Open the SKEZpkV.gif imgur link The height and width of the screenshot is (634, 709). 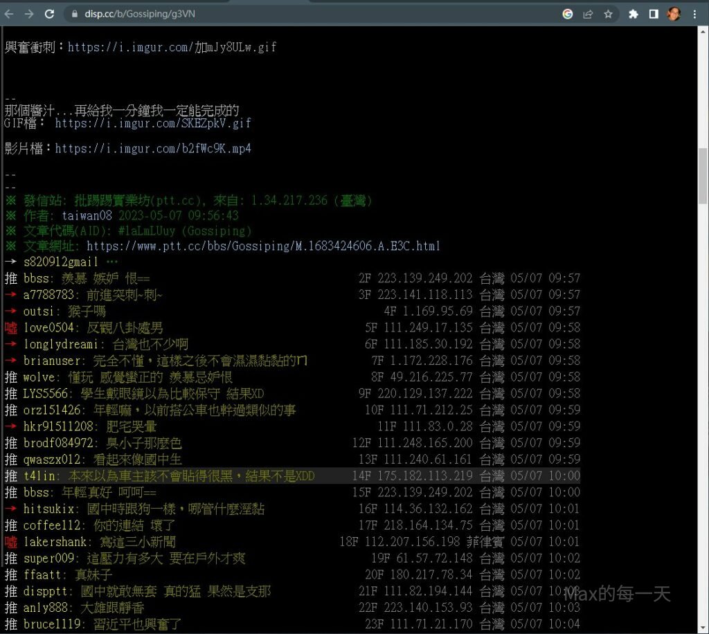coord(152,123)
